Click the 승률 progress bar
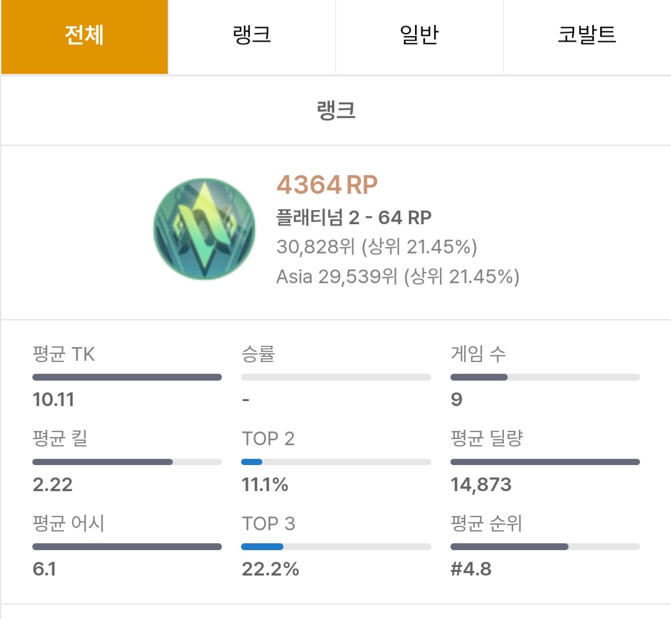The width and height of the screenshot is (671, 619). click(335, 377)
